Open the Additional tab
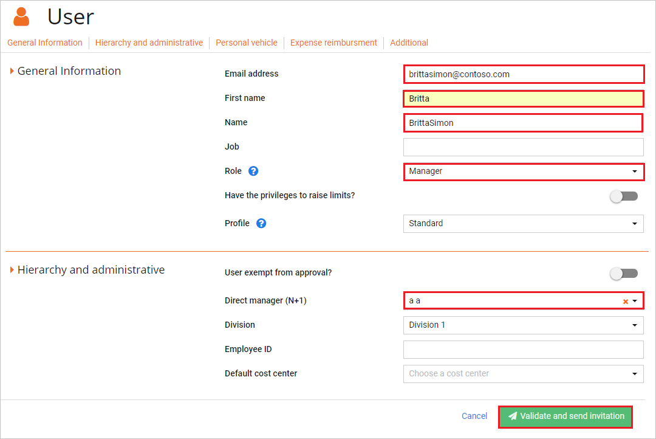This screenshot has width=656, height=439. (409, 43)
